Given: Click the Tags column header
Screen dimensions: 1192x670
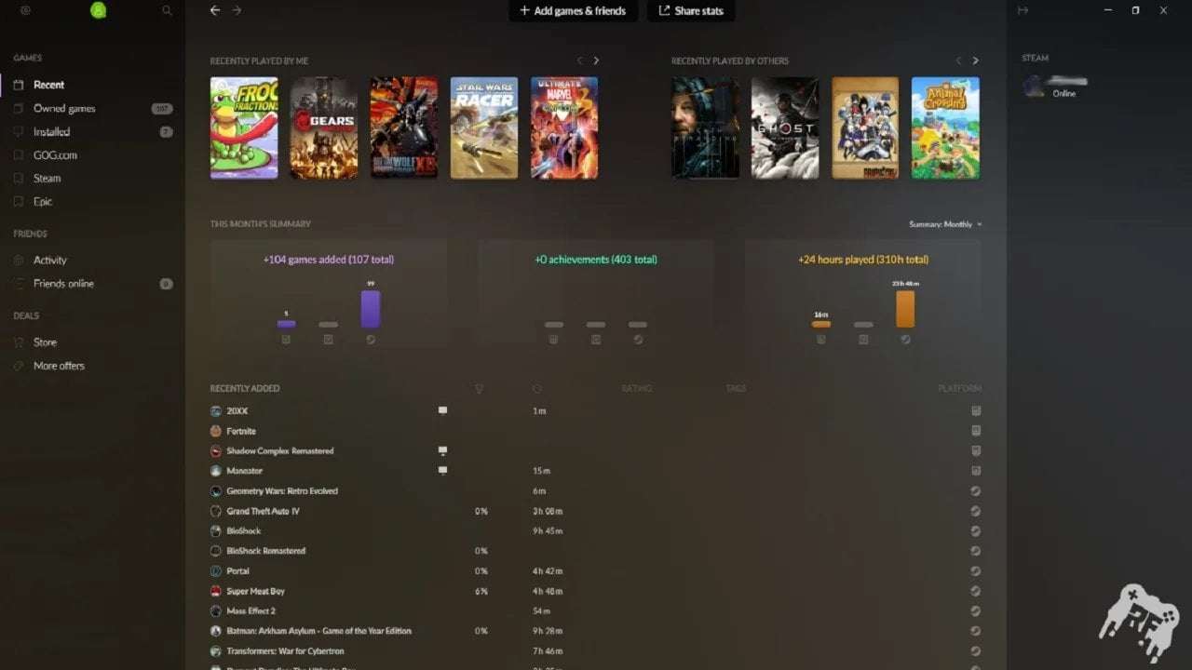Looking at the screenshot, I should pos(737,389).
